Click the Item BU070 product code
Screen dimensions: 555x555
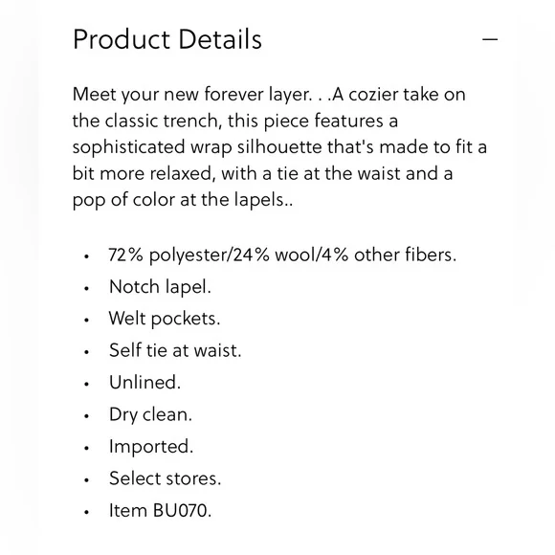pos(160,510)
